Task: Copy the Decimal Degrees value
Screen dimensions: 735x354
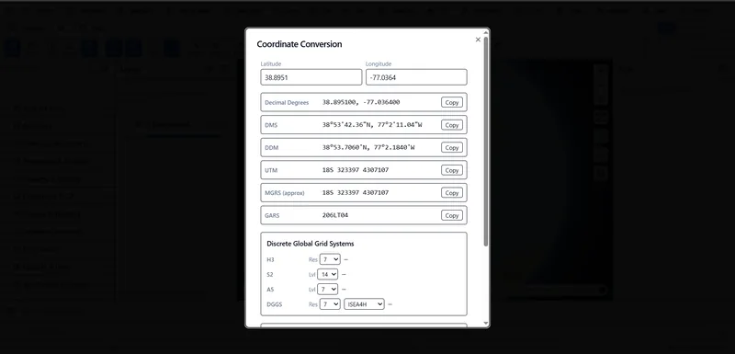Action: click(452, 102)
